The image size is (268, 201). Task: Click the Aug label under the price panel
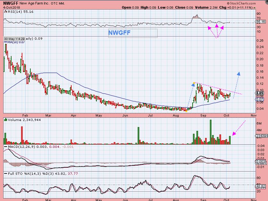coord(176,116)
